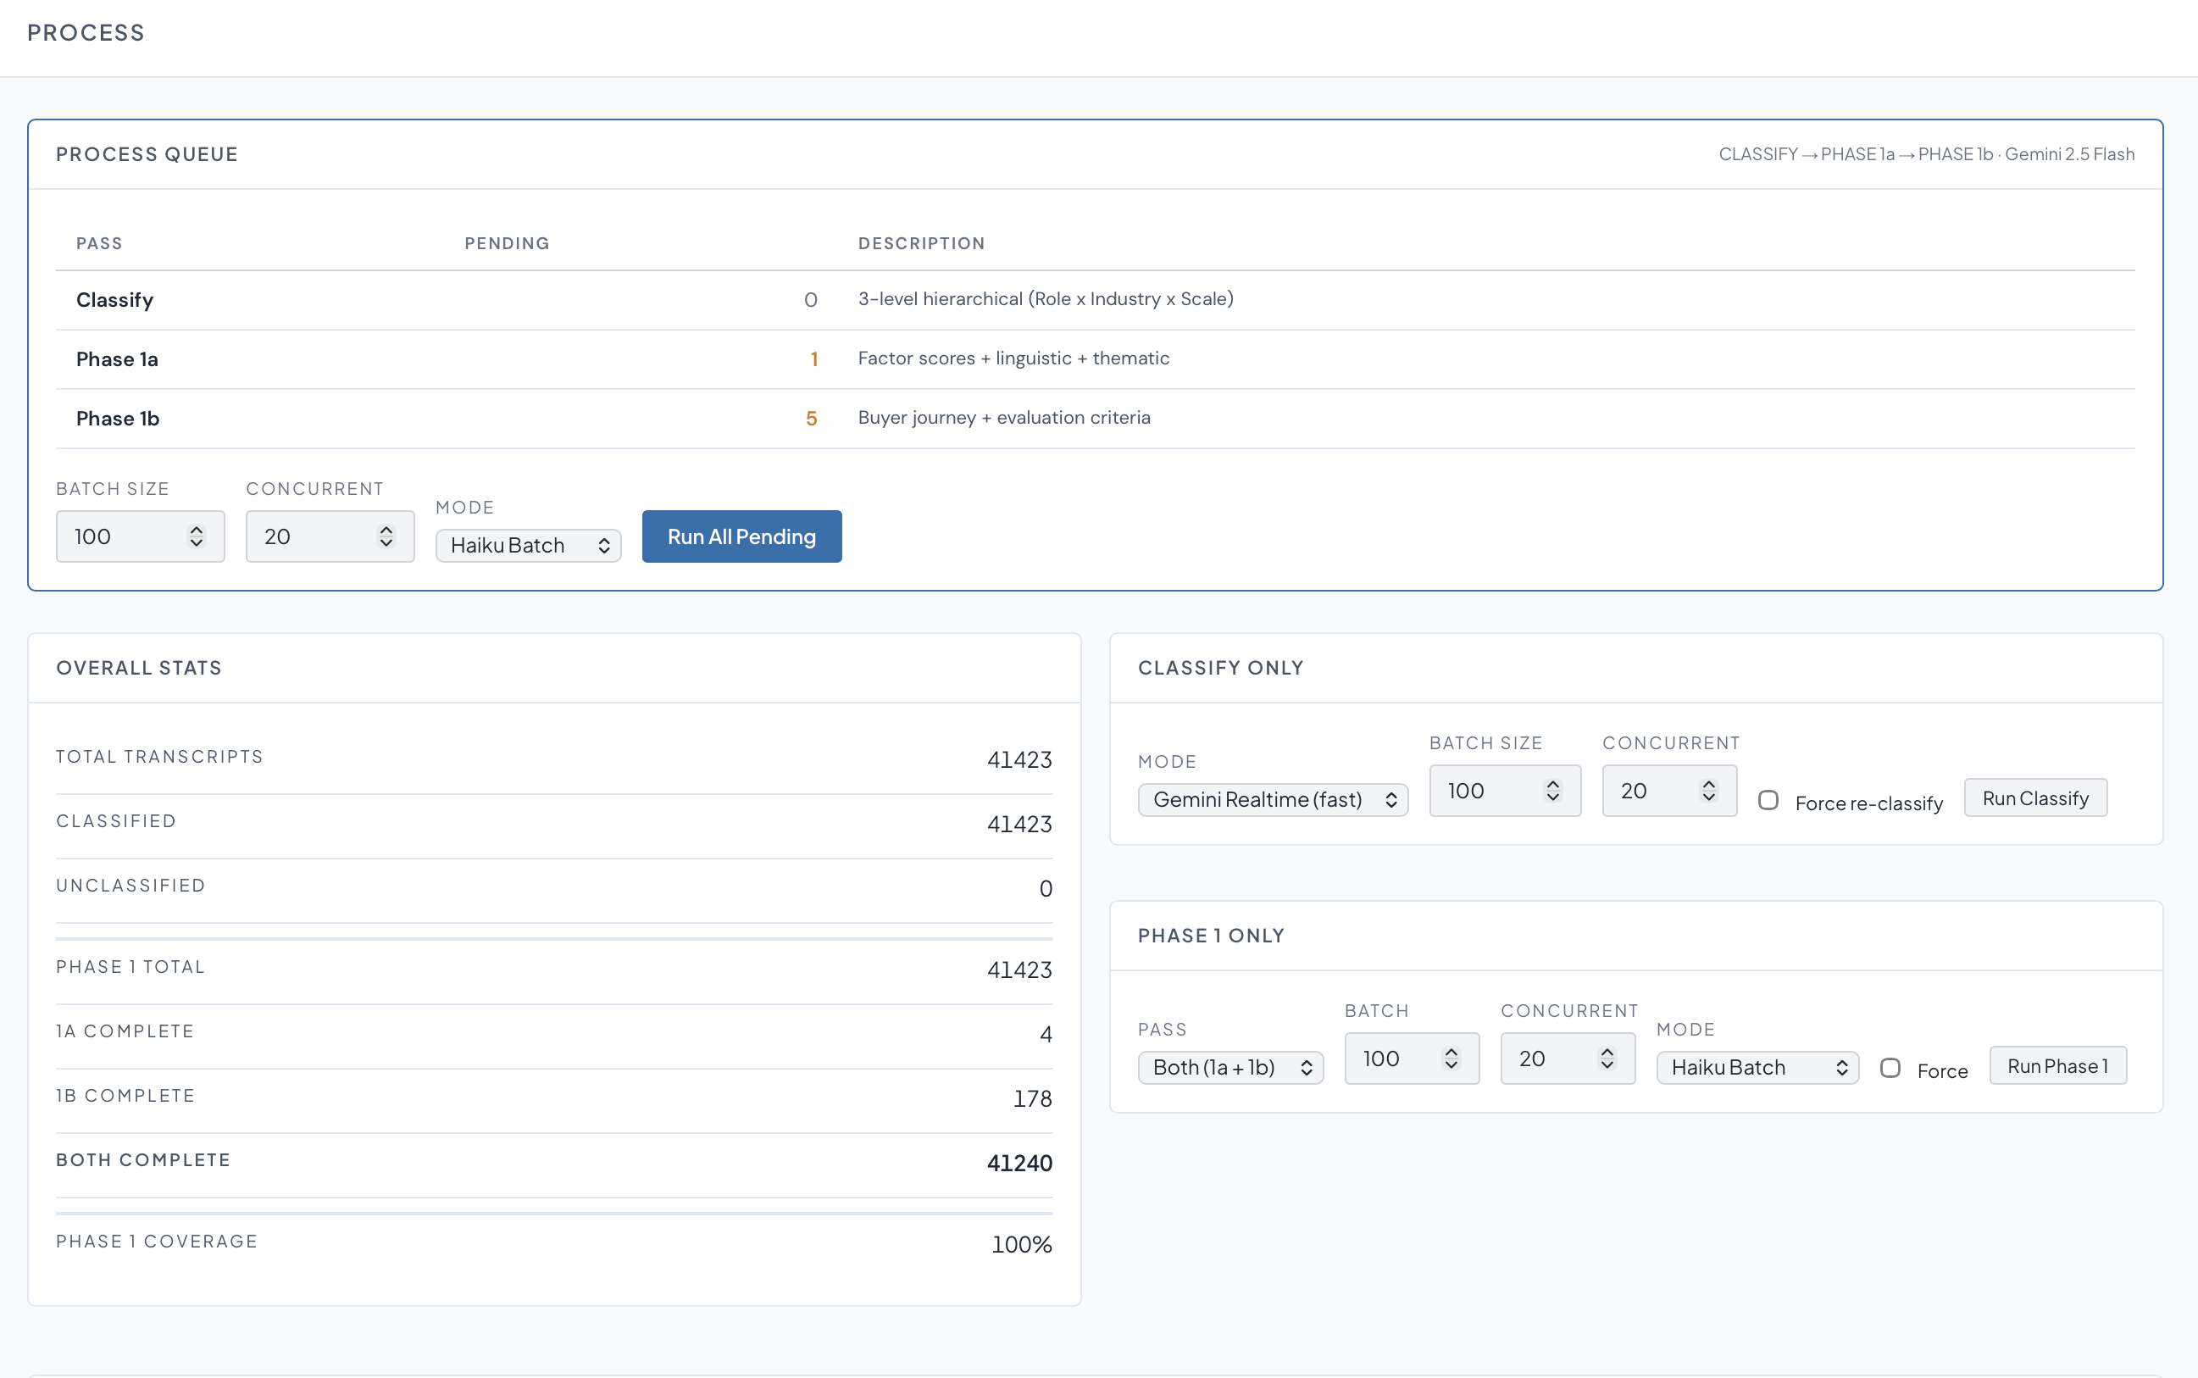Select the Phase 1a row label
The height and width of the screenshot is (1378, 2198).
[118, 359]
